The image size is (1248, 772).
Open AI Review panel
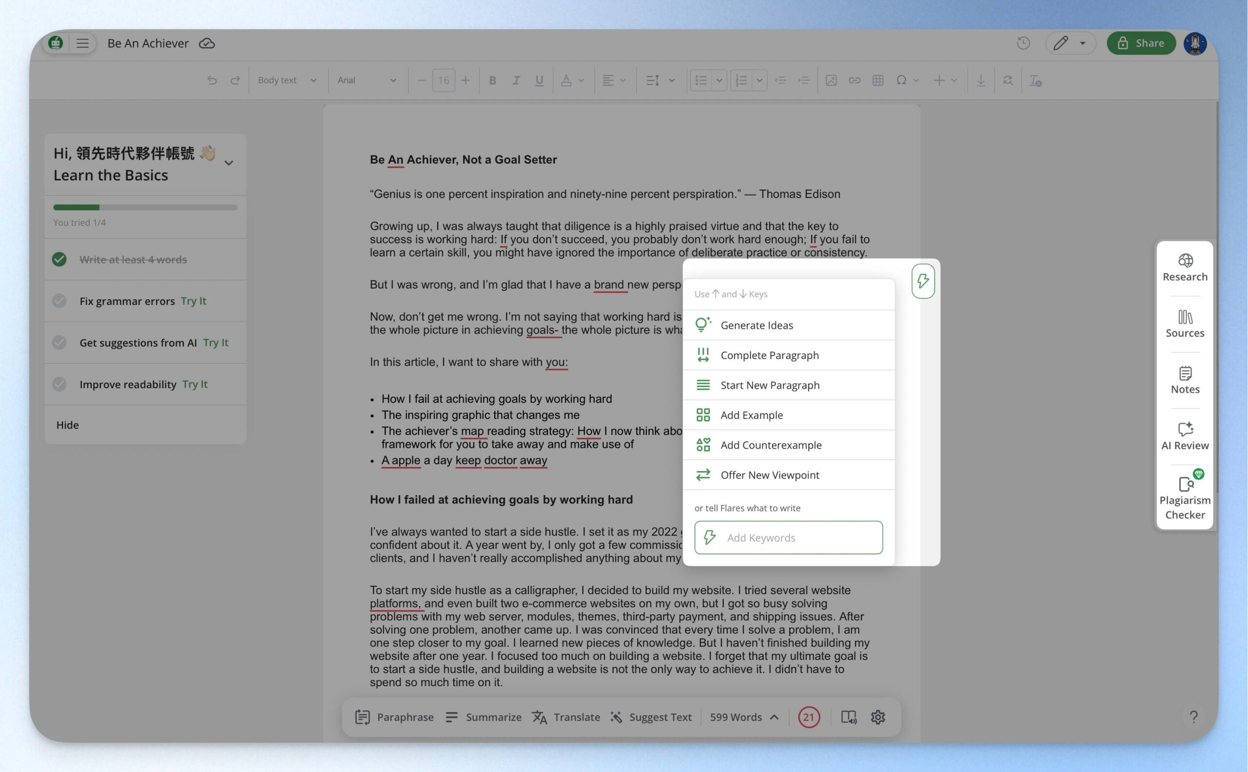(x=1185, y=436)
